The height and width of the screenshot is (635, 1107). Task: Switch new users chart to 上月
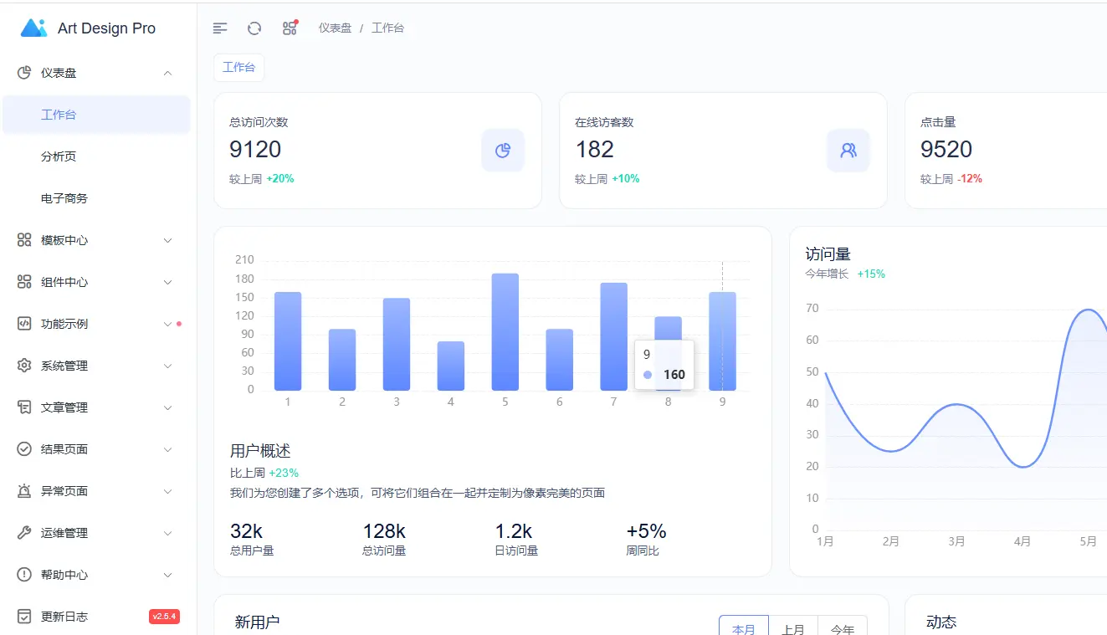click(793, 627)
